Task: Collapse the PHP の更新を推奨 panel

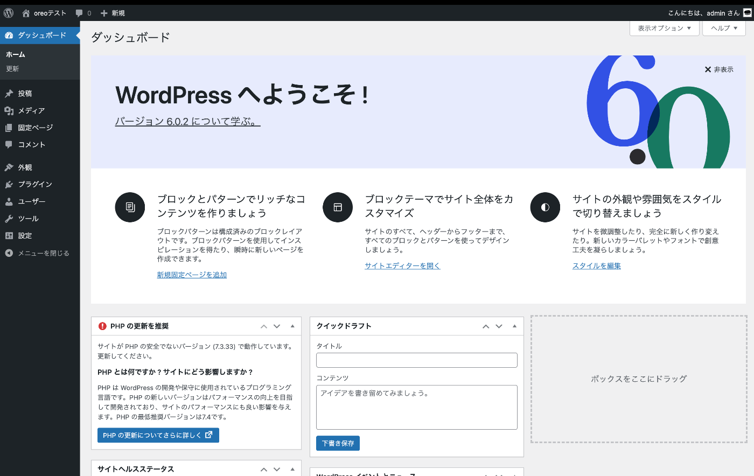Action: [292, 326]
